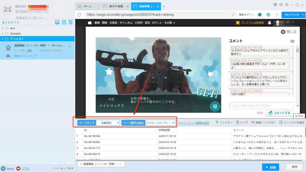Click the red video icon in footer
Image resolution: width=306 pixels, height=172 pixels.
18,169
